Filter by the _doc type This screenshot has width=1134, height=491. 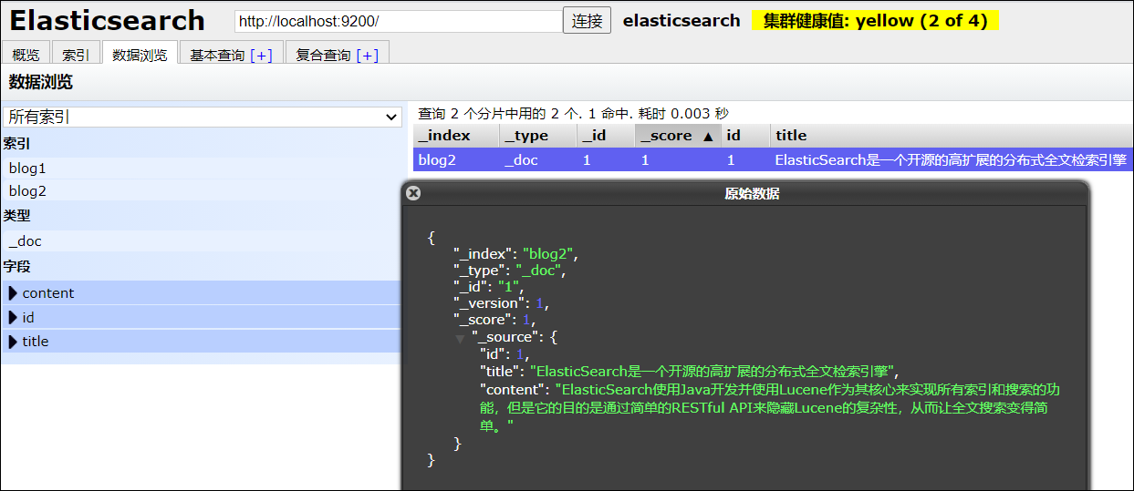(201, 241)
